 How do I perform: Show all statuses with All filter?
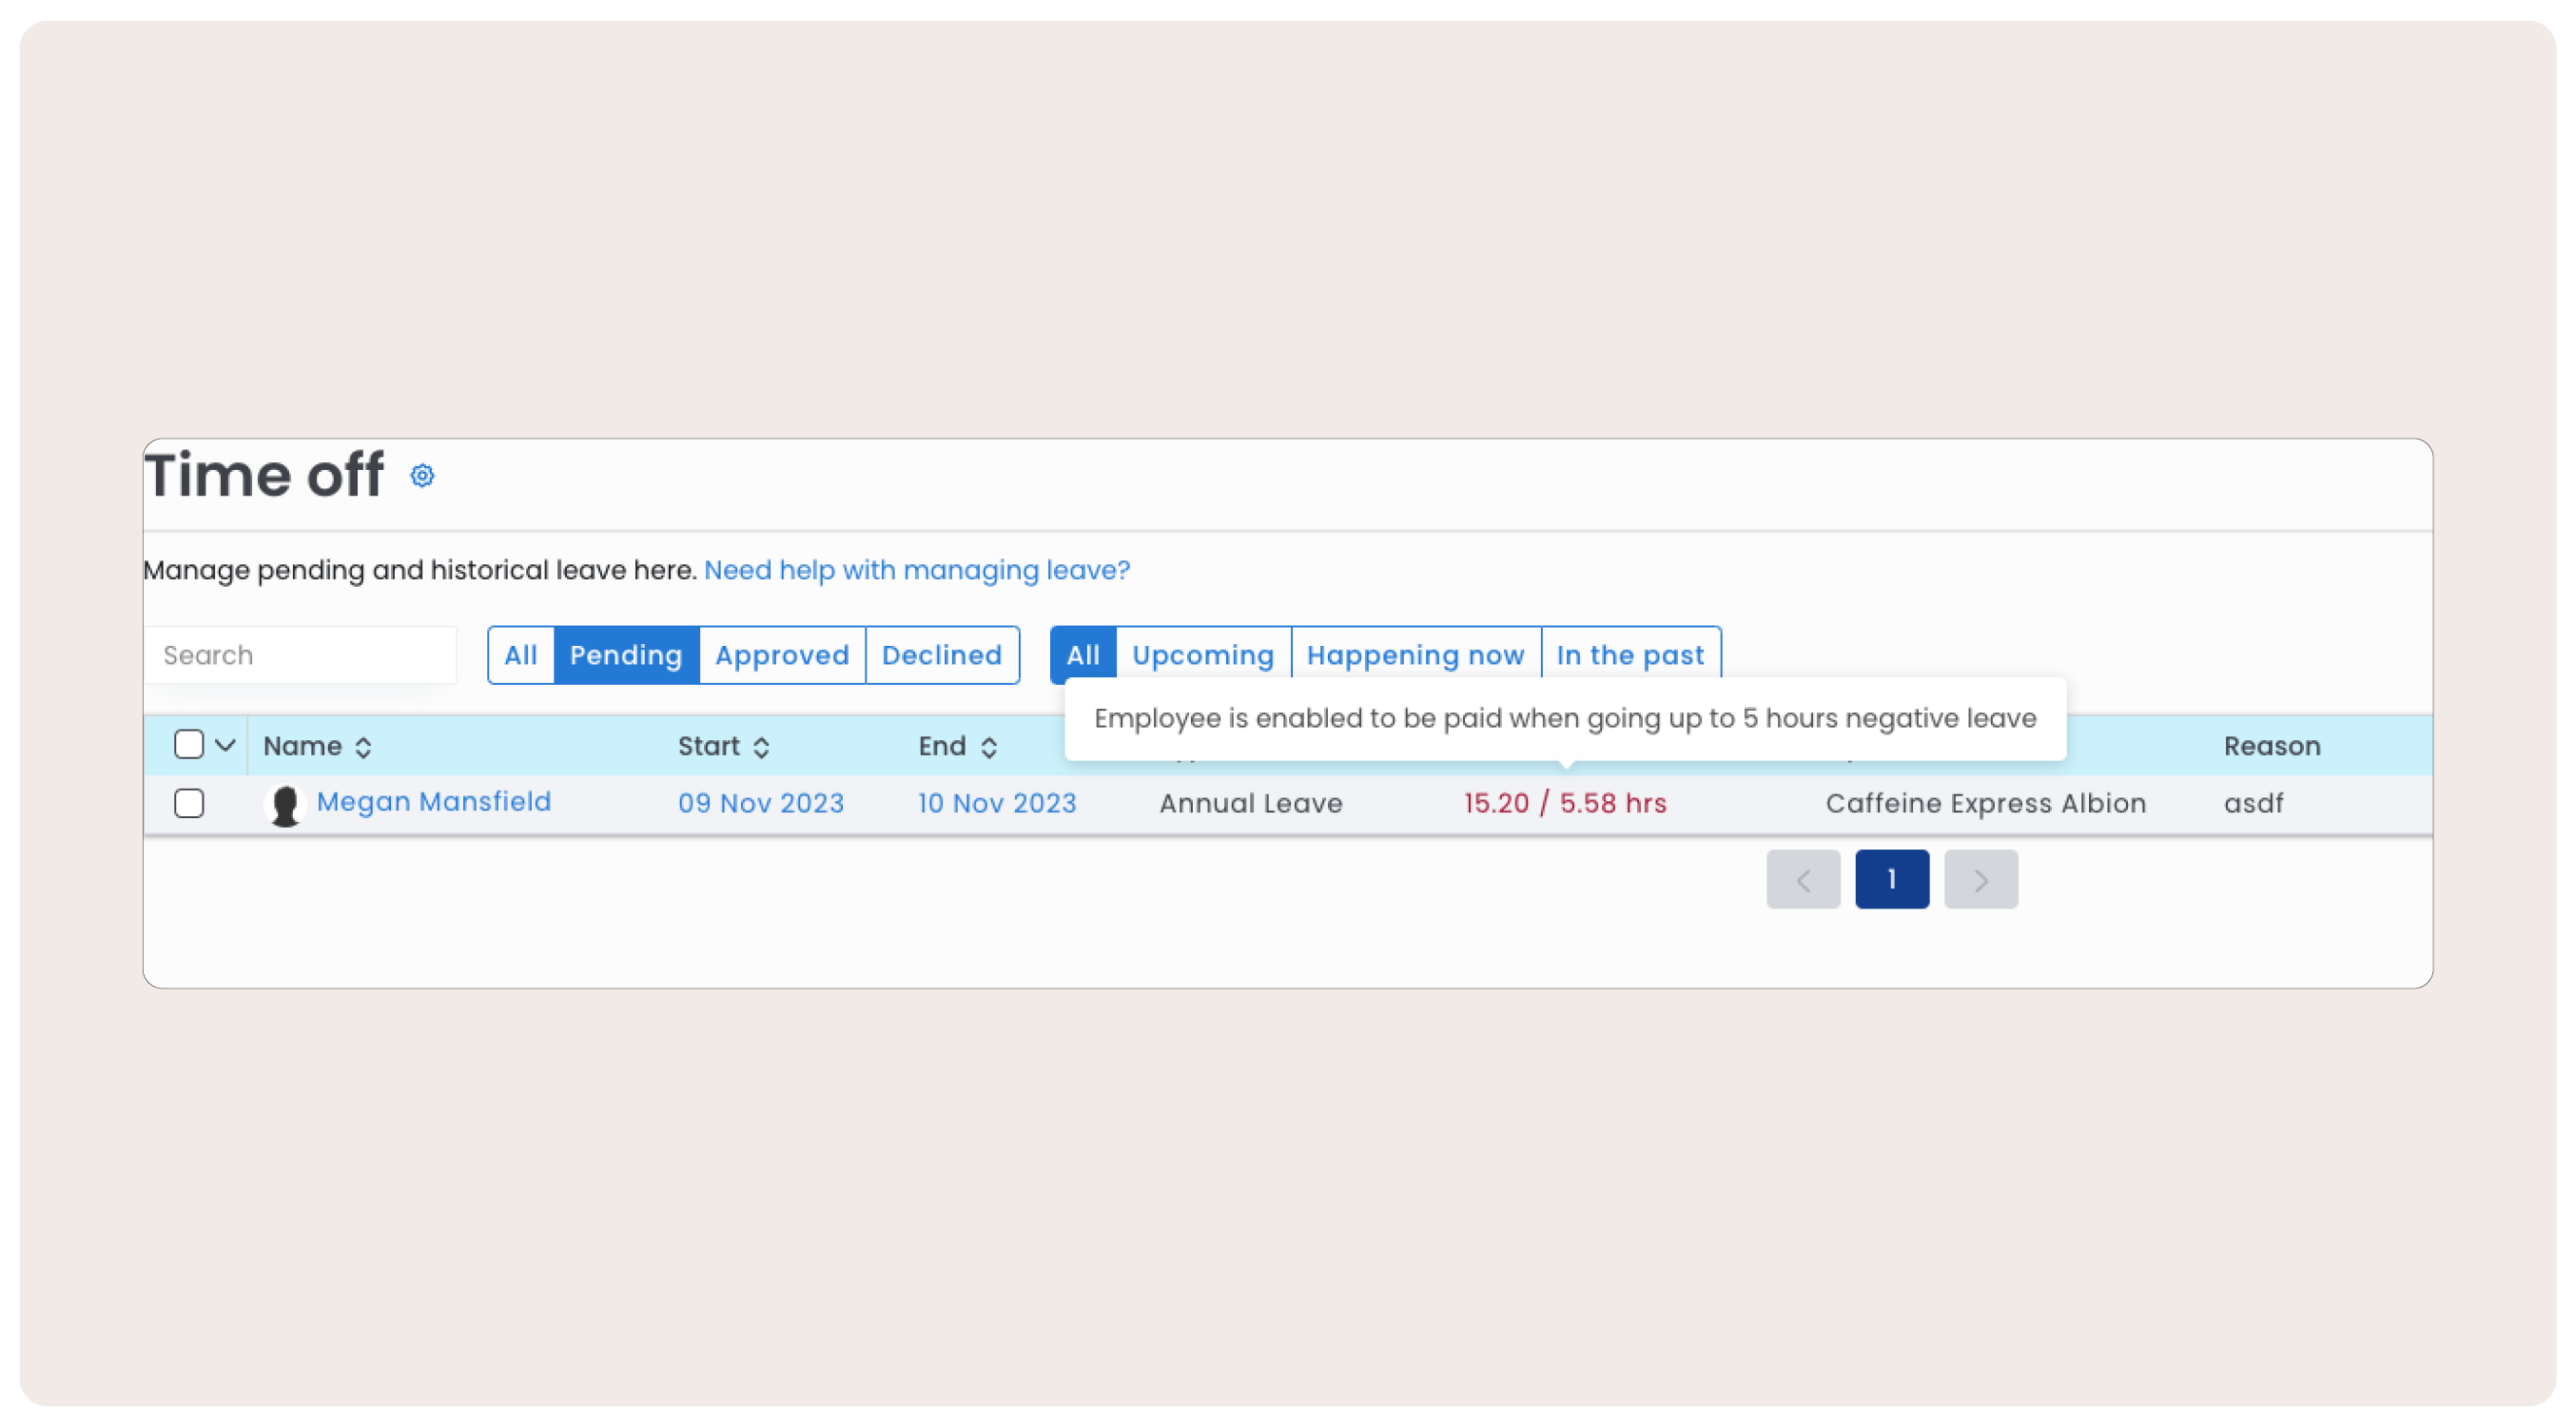[520, 655]
